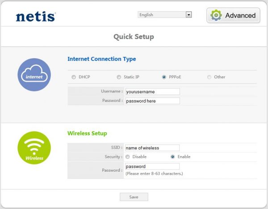268x209 pixels.
Task: Select the Other connection option
Action: point(209,77)
